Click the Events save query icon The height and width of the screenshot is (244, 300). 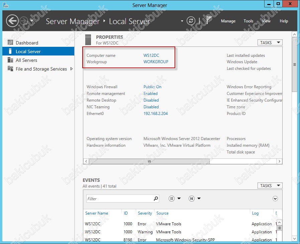[192, 199]
